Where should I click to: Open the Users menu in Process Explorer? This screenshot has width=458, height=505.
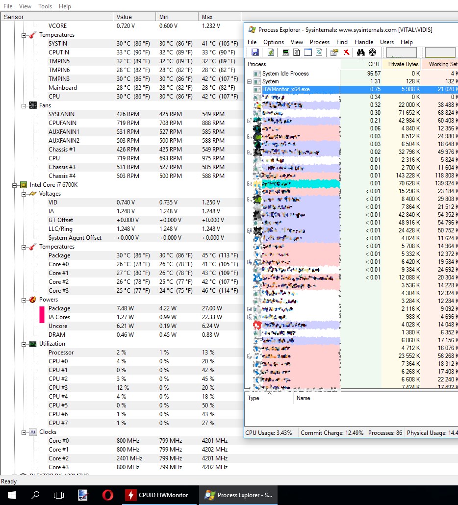tap(386, 42)
